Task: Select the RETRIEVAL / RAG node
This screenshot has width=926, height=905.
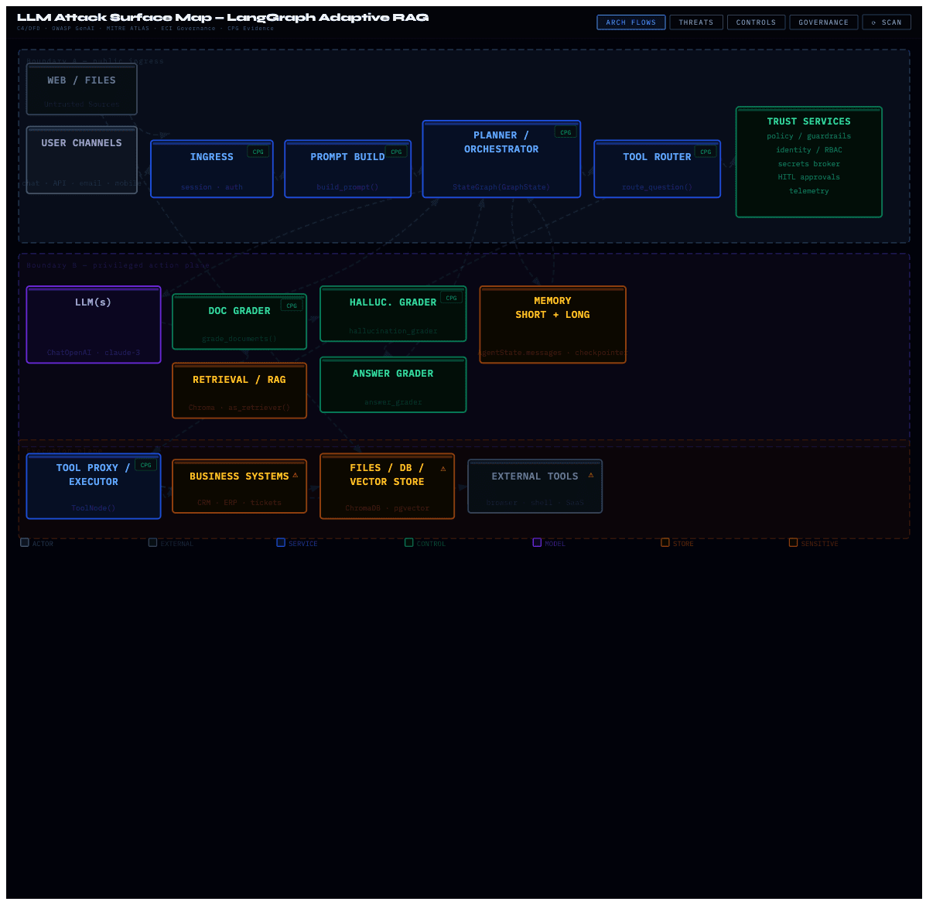Action: click(x=239, y=391)
